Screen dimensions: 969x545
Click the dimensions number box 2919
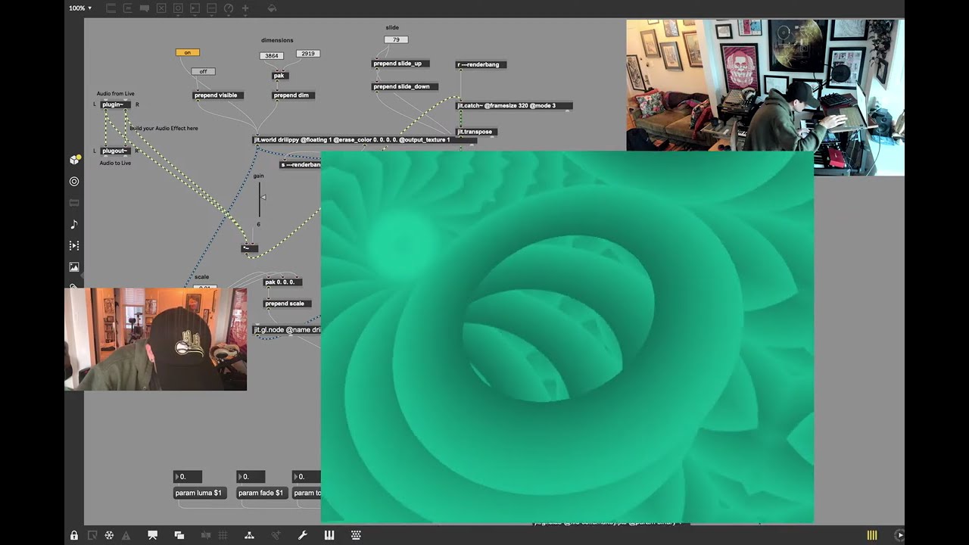(307, 54)
